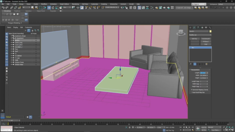Toggle the Percent Snap icon
Viewport: 235px width, 132px height.
point(94,8)
